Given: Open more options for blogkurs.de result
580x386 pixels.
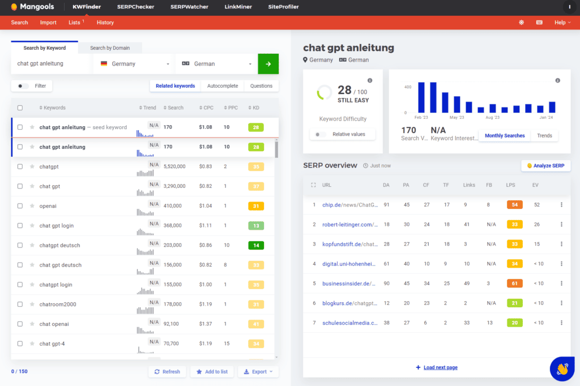Looking at the screenshot, I should [561, 303].
